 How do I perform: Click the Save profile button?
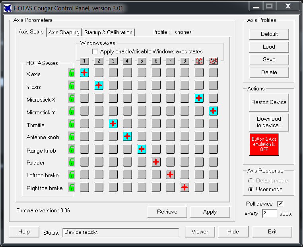tap(269, 60)
